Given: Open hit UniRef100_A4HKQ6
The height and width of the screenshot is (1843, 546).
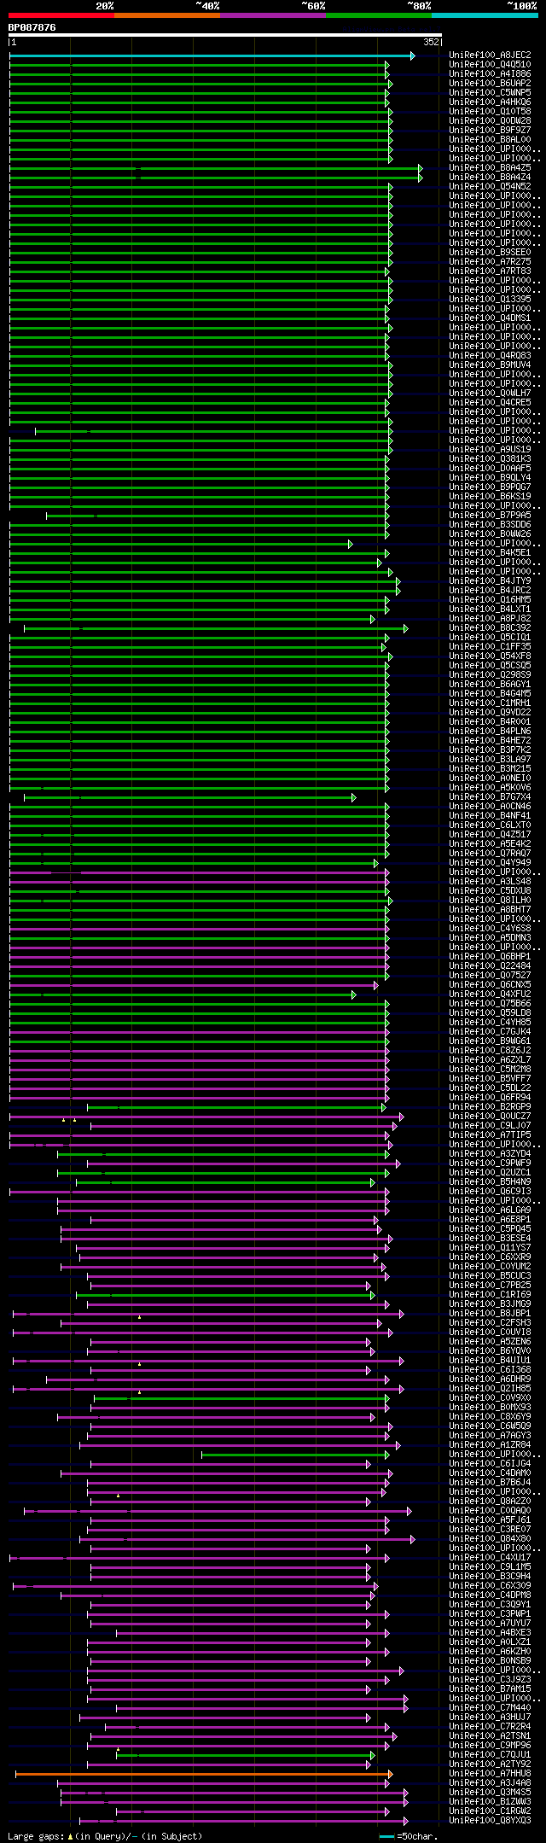Looking at the screenshot, I should (490, 102).
